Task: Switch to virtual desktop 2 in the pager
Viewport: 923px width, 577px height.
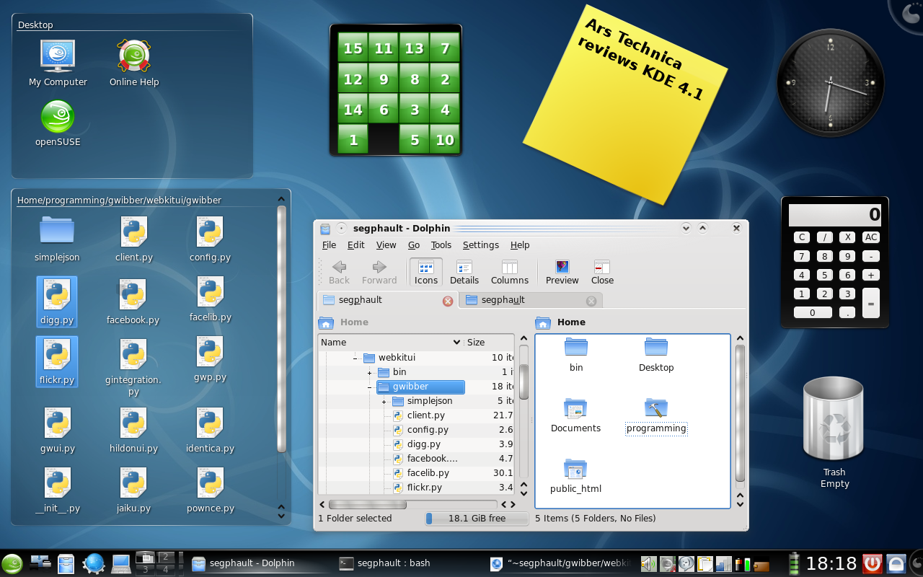Action: [x=166, y=557]
